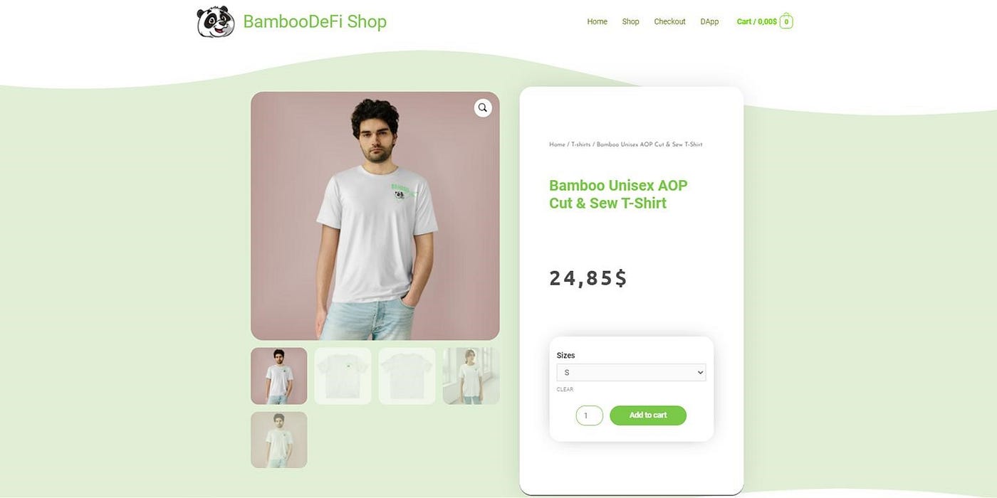
Task: Open the Shop menu item
Action: (630, 22)
